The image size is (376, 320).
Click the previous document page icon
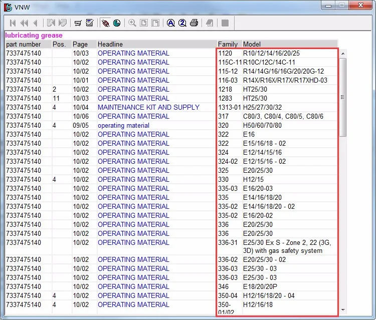pyautogui.click(x=51, y=23)
